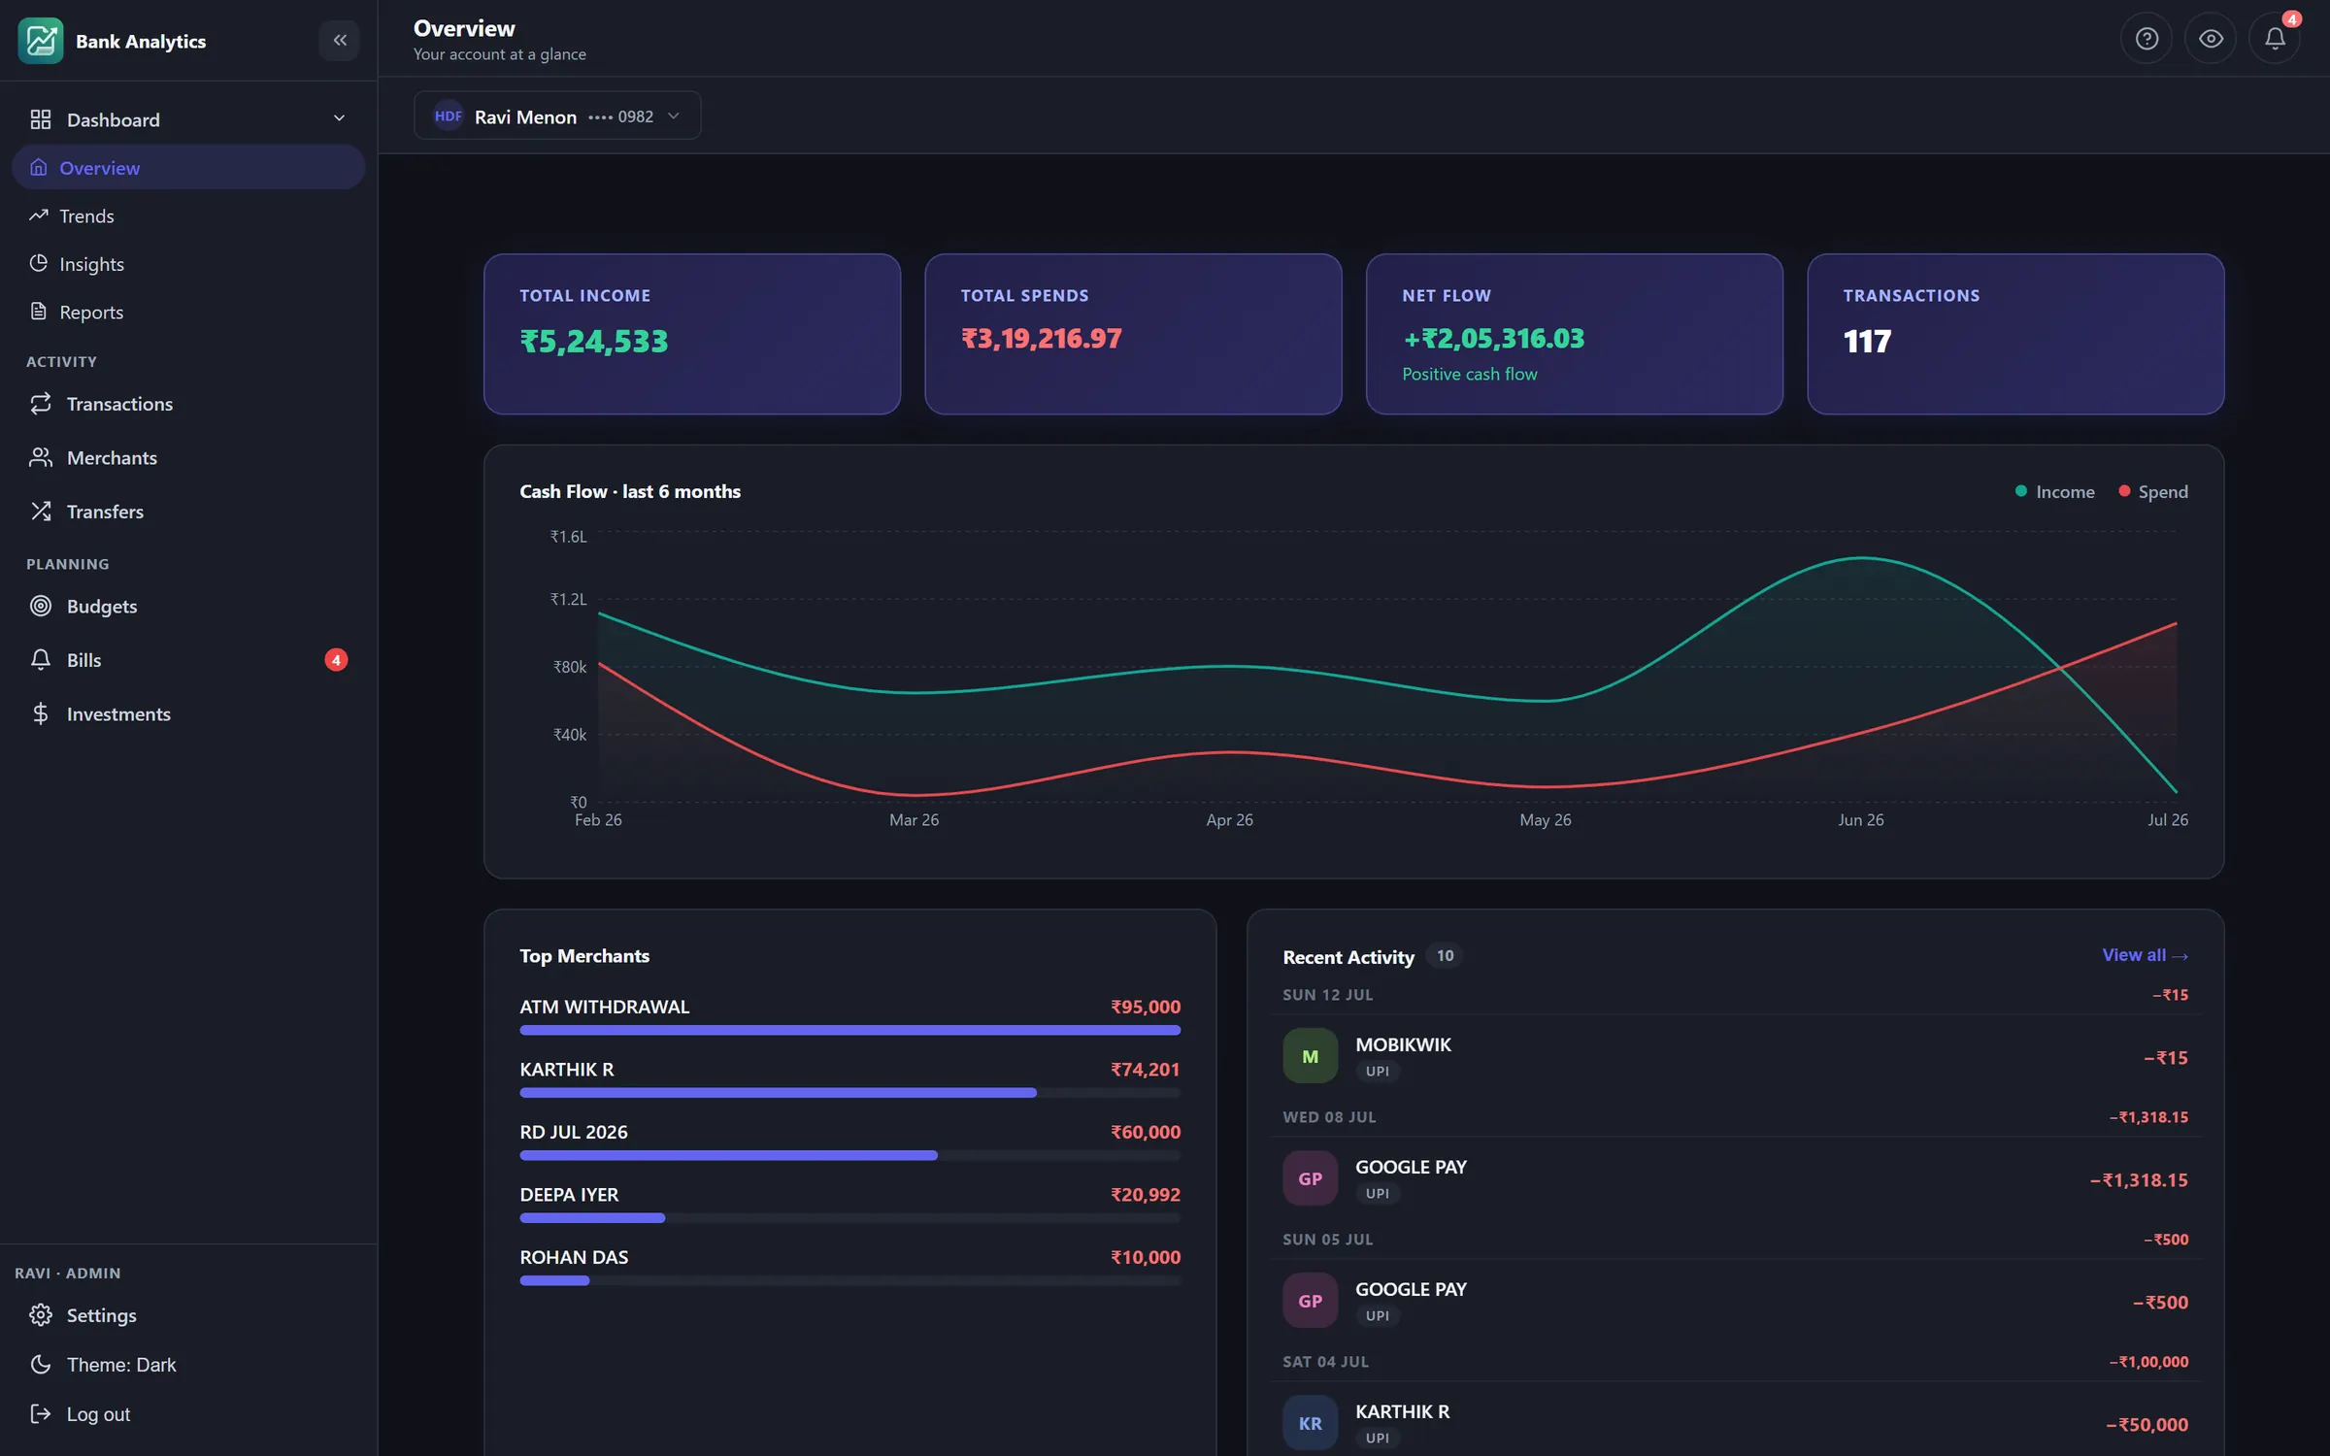This screenshot has height=1456, width=2330.
Task: Click the red 4 badge on Bills
Action: tap(336, 660)
